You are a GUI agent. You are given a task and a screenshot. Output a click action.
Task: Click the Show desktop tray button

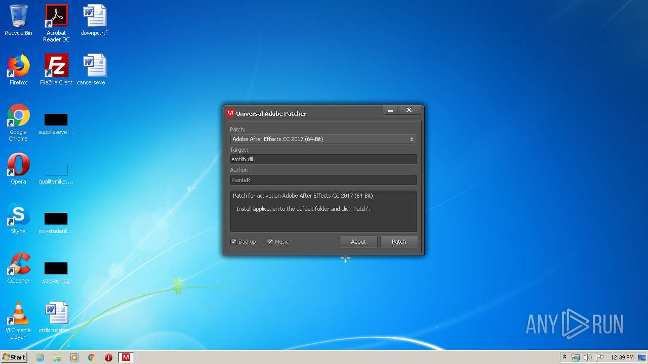point(643,357)
